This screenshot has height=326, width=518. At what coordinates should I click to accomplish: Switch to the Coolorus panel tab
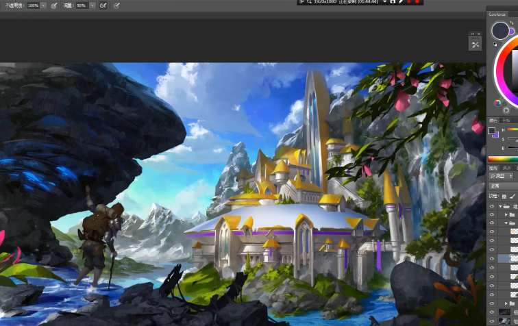498,14
